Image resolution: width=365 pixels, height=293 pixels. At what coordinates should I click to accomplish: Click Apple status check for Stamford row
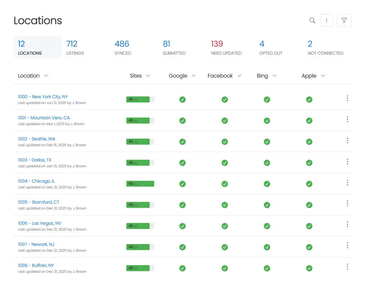pos(309,205)
